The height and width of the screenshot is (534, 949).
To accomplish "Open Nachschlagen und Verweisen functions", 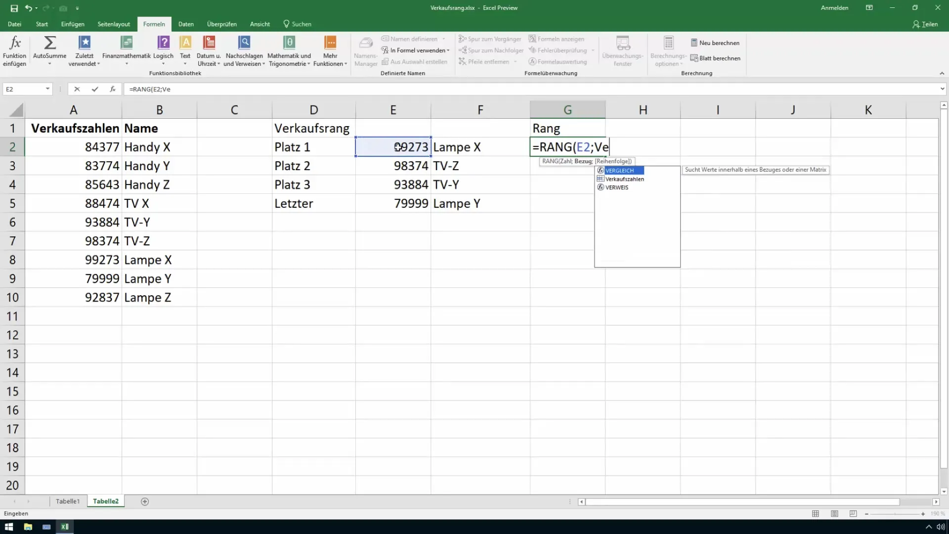I will [244, 51].
